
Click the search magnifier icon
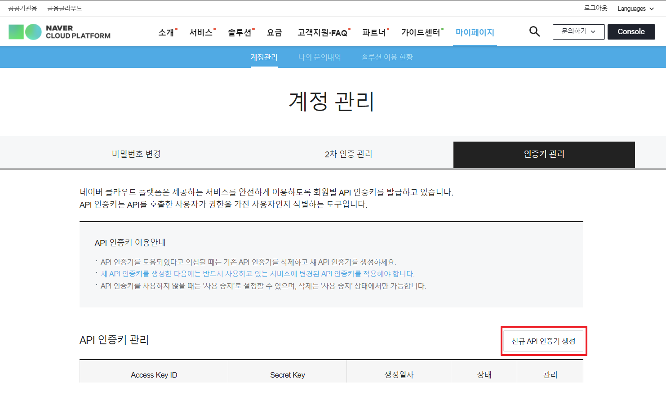click(x=534, y=31)
